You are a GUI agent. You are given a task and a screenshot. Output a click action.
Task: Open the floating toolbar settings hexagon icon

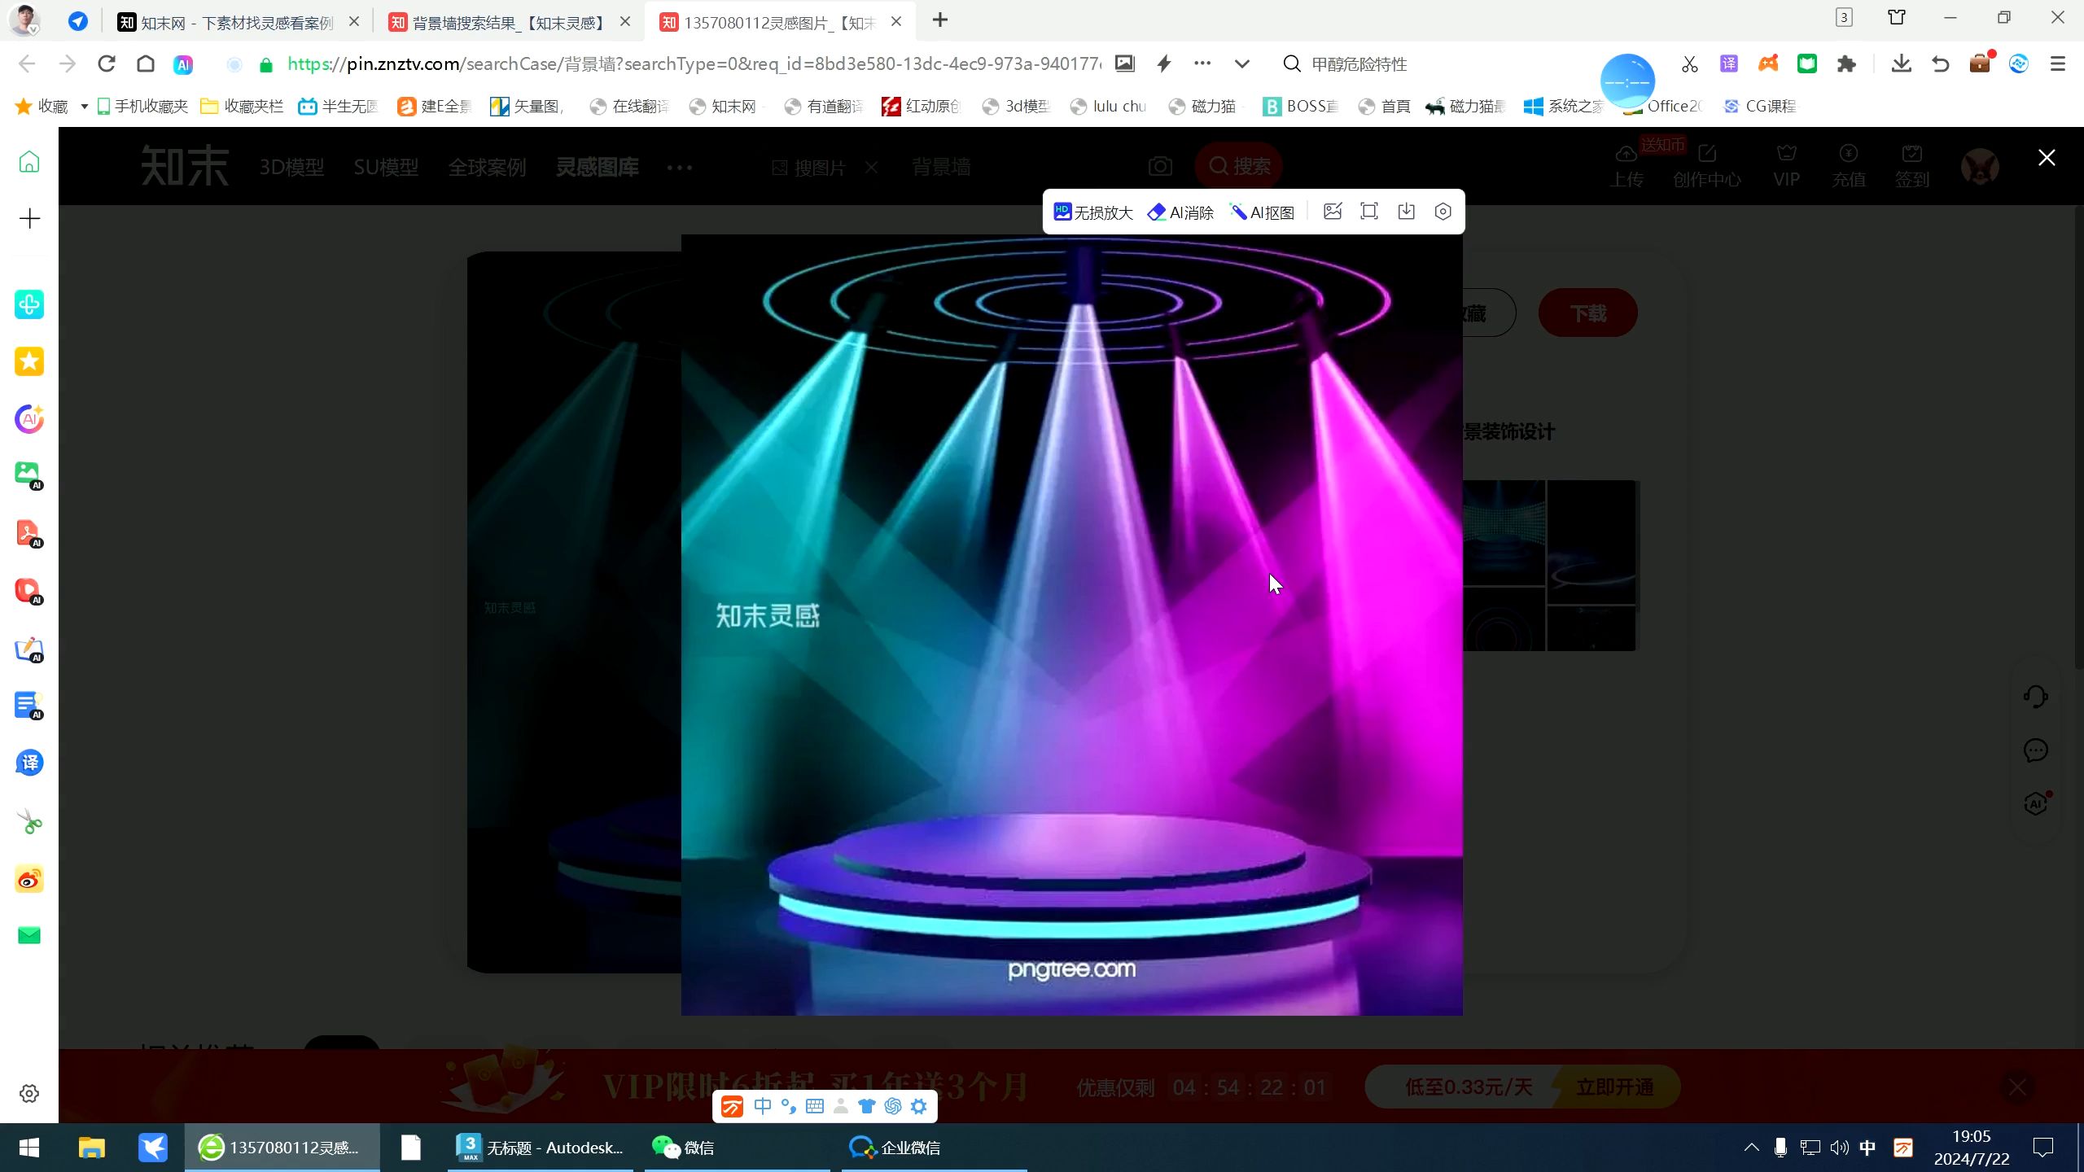1443,212
